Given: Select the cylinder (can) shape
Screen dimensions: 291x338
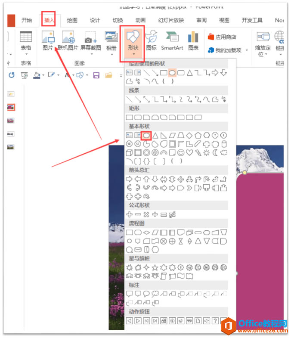Looking at the screenshot, I should pos(224,144).
